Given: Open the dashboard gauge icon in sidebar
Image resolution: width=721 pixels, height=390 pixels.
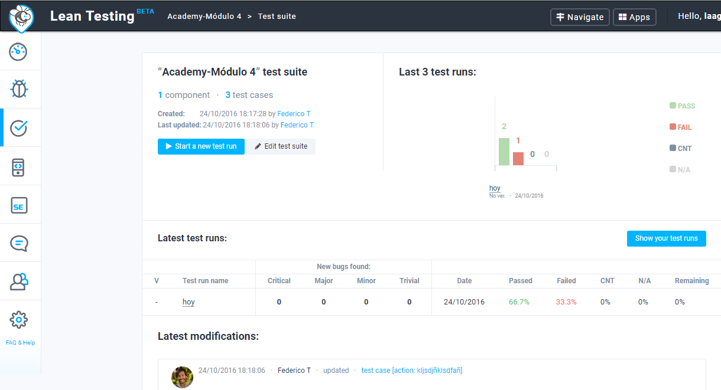Looking at the screenshot, I should click(x=19, y=51).
